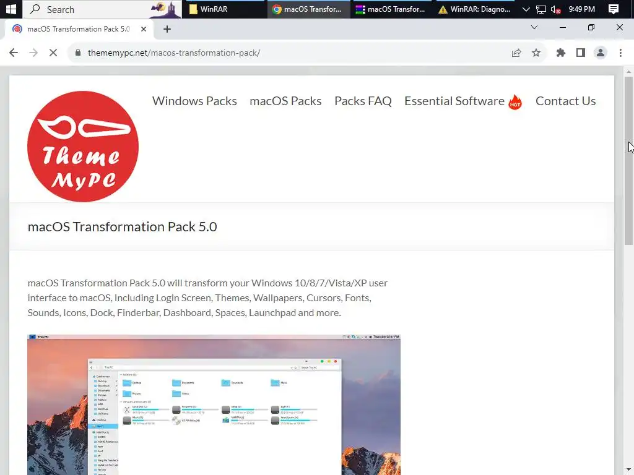Go to the Packs FAQ page

tap(363, 101)
